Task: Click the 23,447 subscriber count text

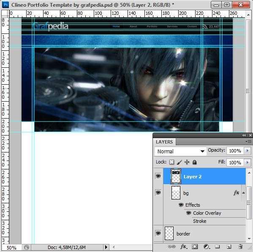Action: coord(214,27)
